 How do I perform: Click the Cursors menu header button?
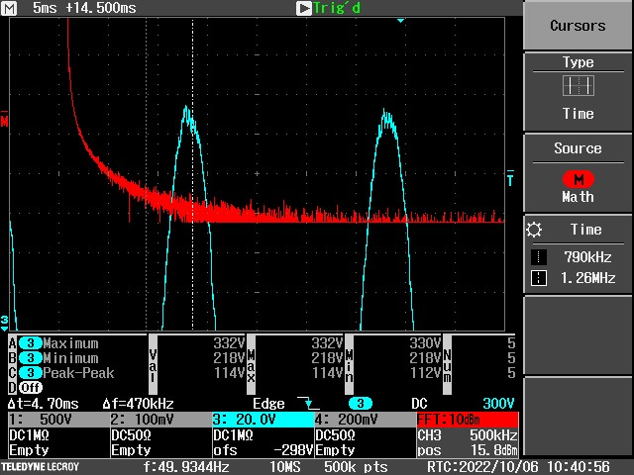point(578,26)
